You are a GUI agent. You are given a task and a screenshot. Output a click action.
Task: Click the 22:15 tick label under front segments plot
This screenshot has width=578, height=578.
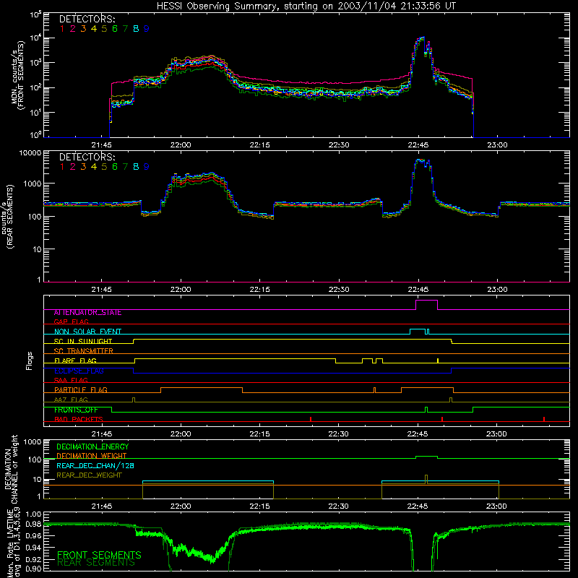259,145
